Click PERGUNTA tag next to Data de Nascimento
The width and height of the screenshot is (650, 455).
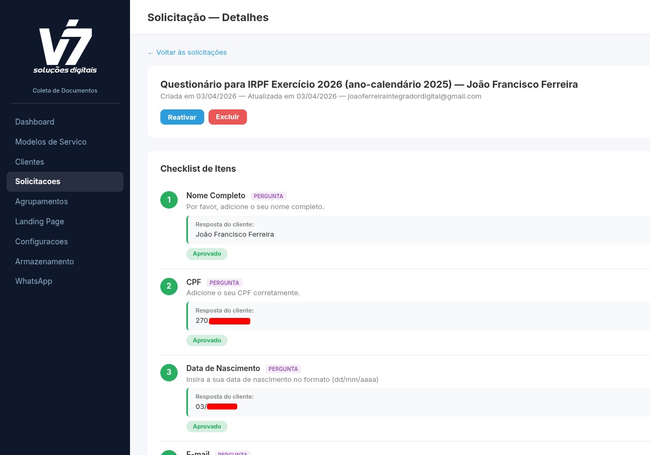click(x=283, y=369)
